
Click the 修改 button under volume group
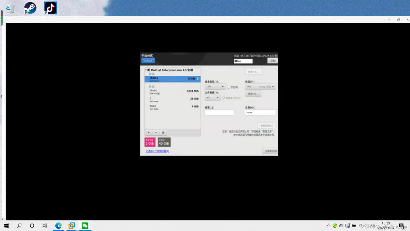point(253,94)
